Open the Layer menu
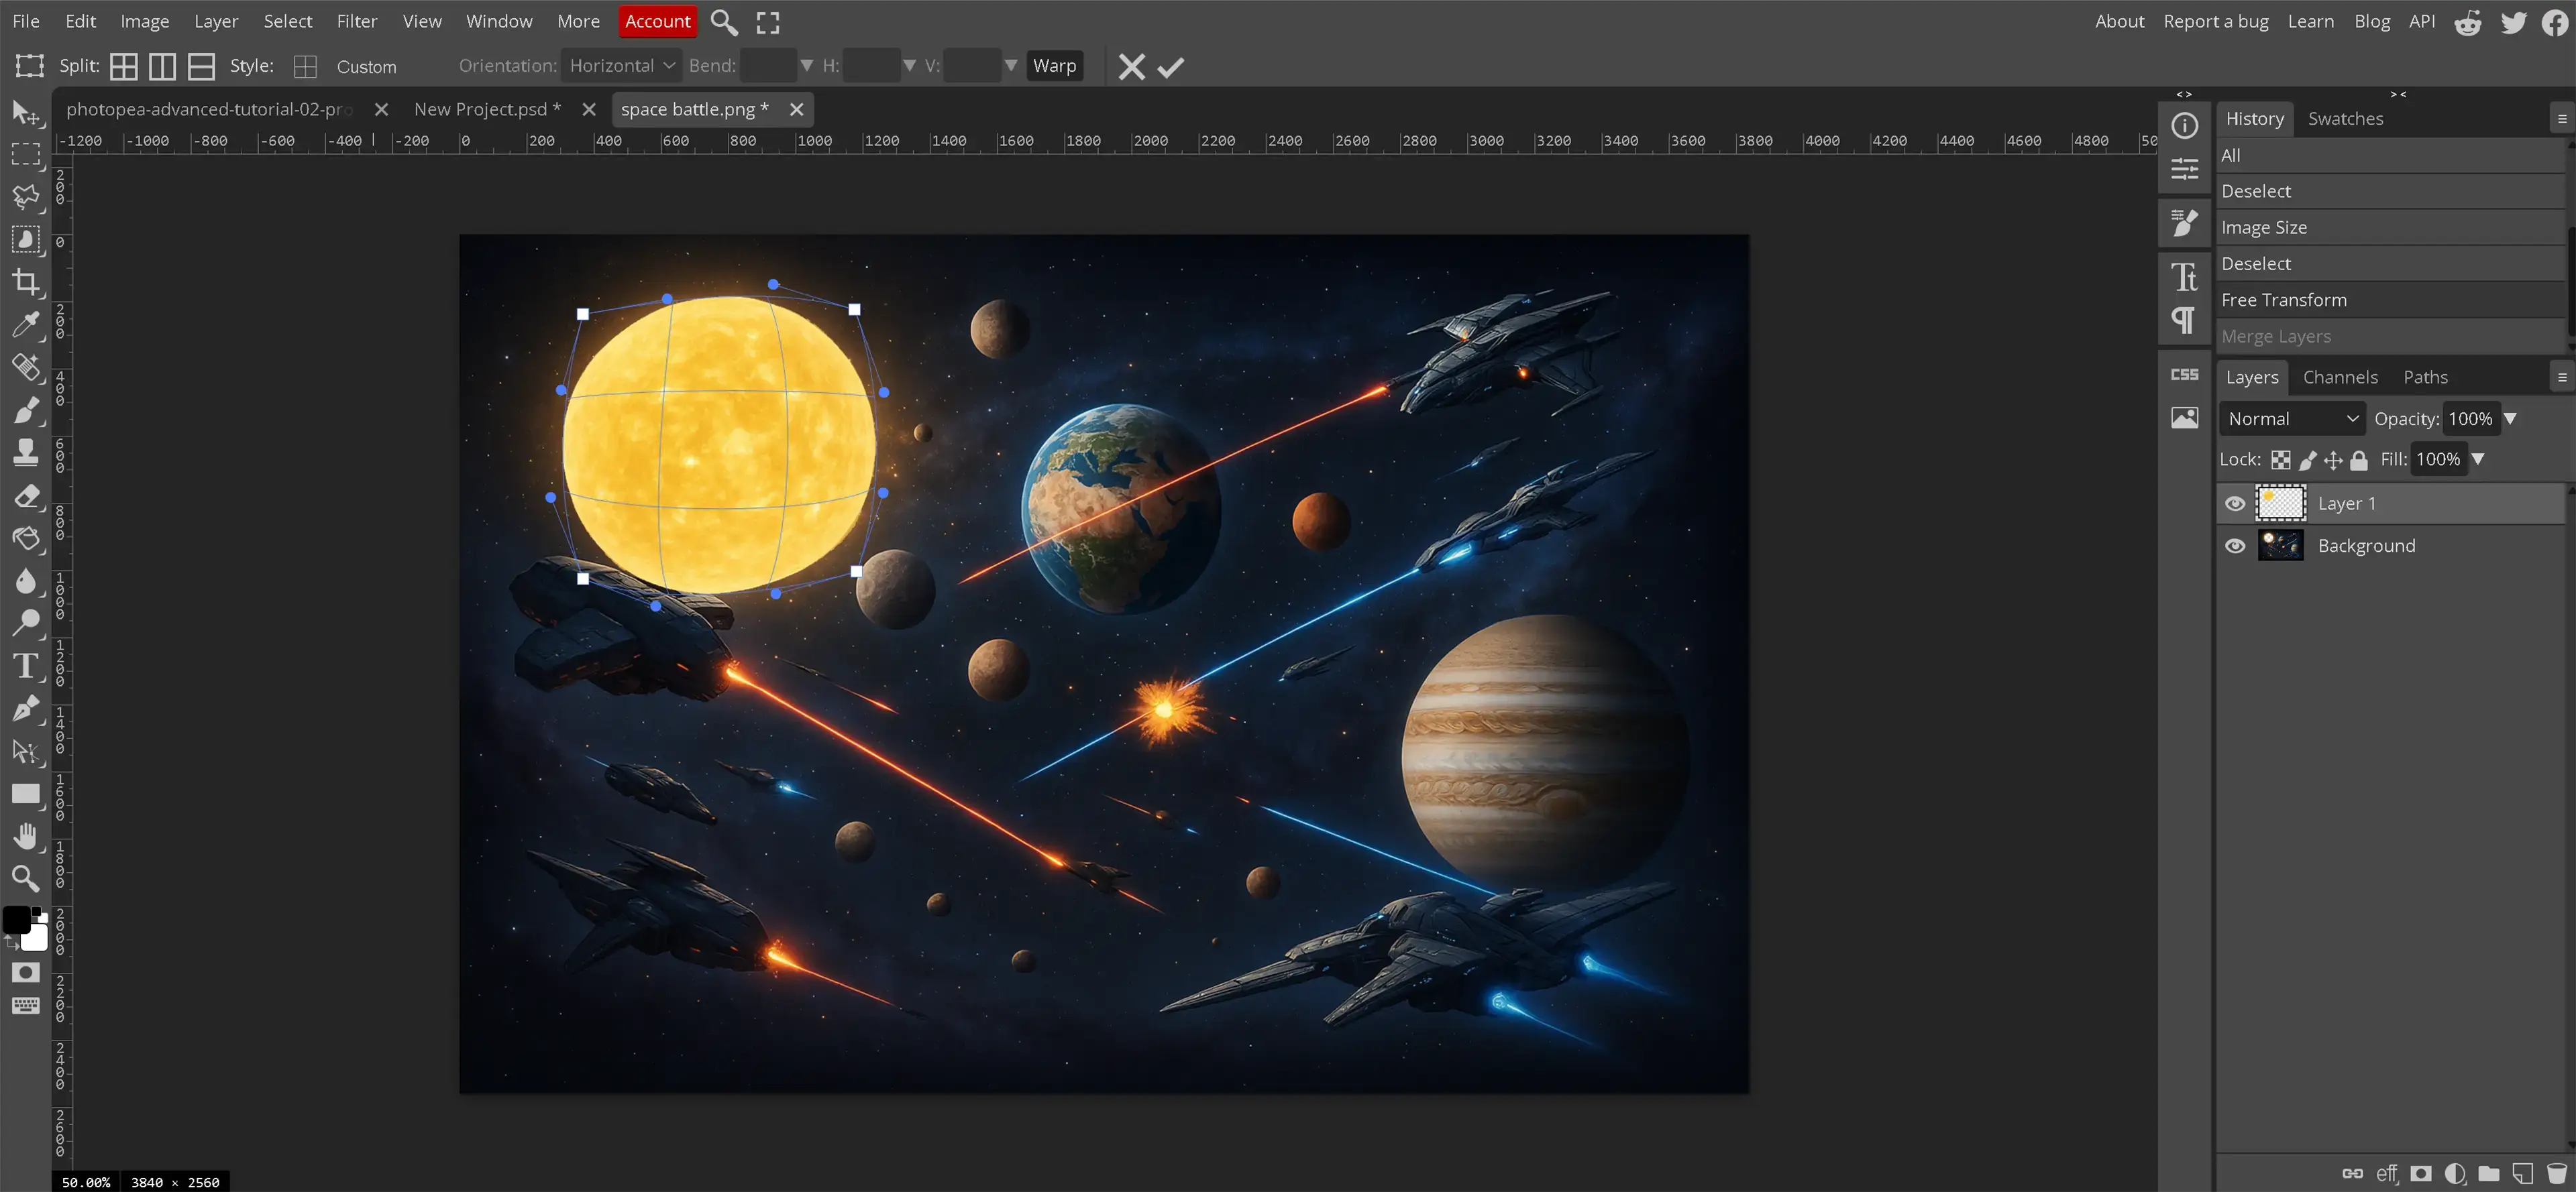 [215, 21]
